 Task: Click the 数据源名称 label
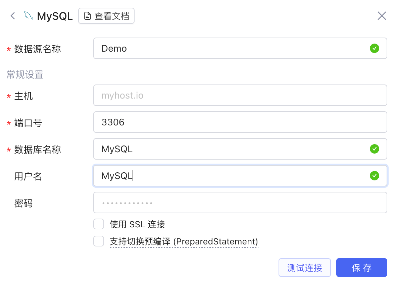click(38, 49)
